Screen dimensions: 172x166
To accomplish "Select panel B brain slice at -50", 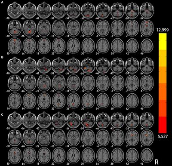I will coord(89,65).
